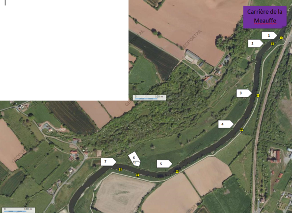
Task: Click the arrow callout numbered 5
Action: click(x=164, y=164)
